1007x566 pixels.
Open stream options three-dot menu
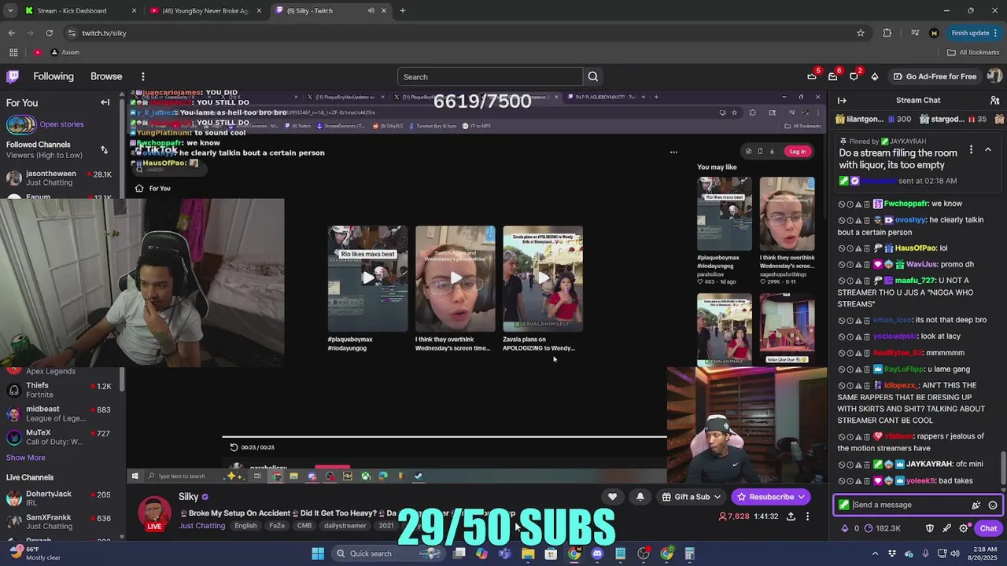[807, 516]
